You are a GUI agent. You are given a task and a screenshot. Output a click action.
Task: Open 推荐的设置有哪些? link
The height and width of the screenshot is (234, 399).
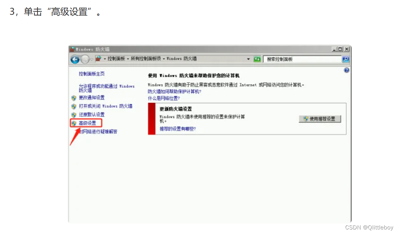[x=178, y=129]
